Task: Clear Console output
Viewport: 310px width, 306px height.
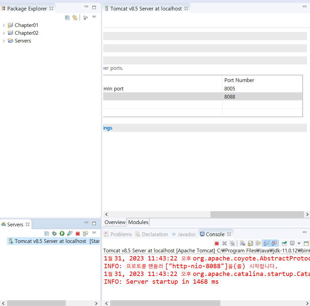Action: tap(243, 243)
